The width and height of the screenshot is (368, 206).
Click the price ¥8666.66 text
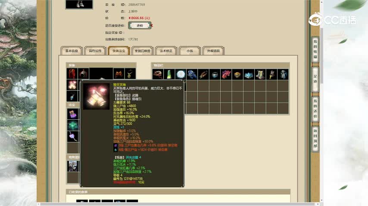coord(139,18)
